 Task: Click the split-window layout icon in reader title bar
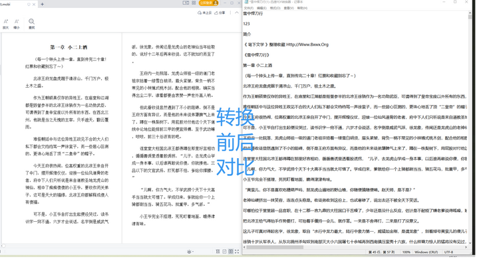coord(186,3)
